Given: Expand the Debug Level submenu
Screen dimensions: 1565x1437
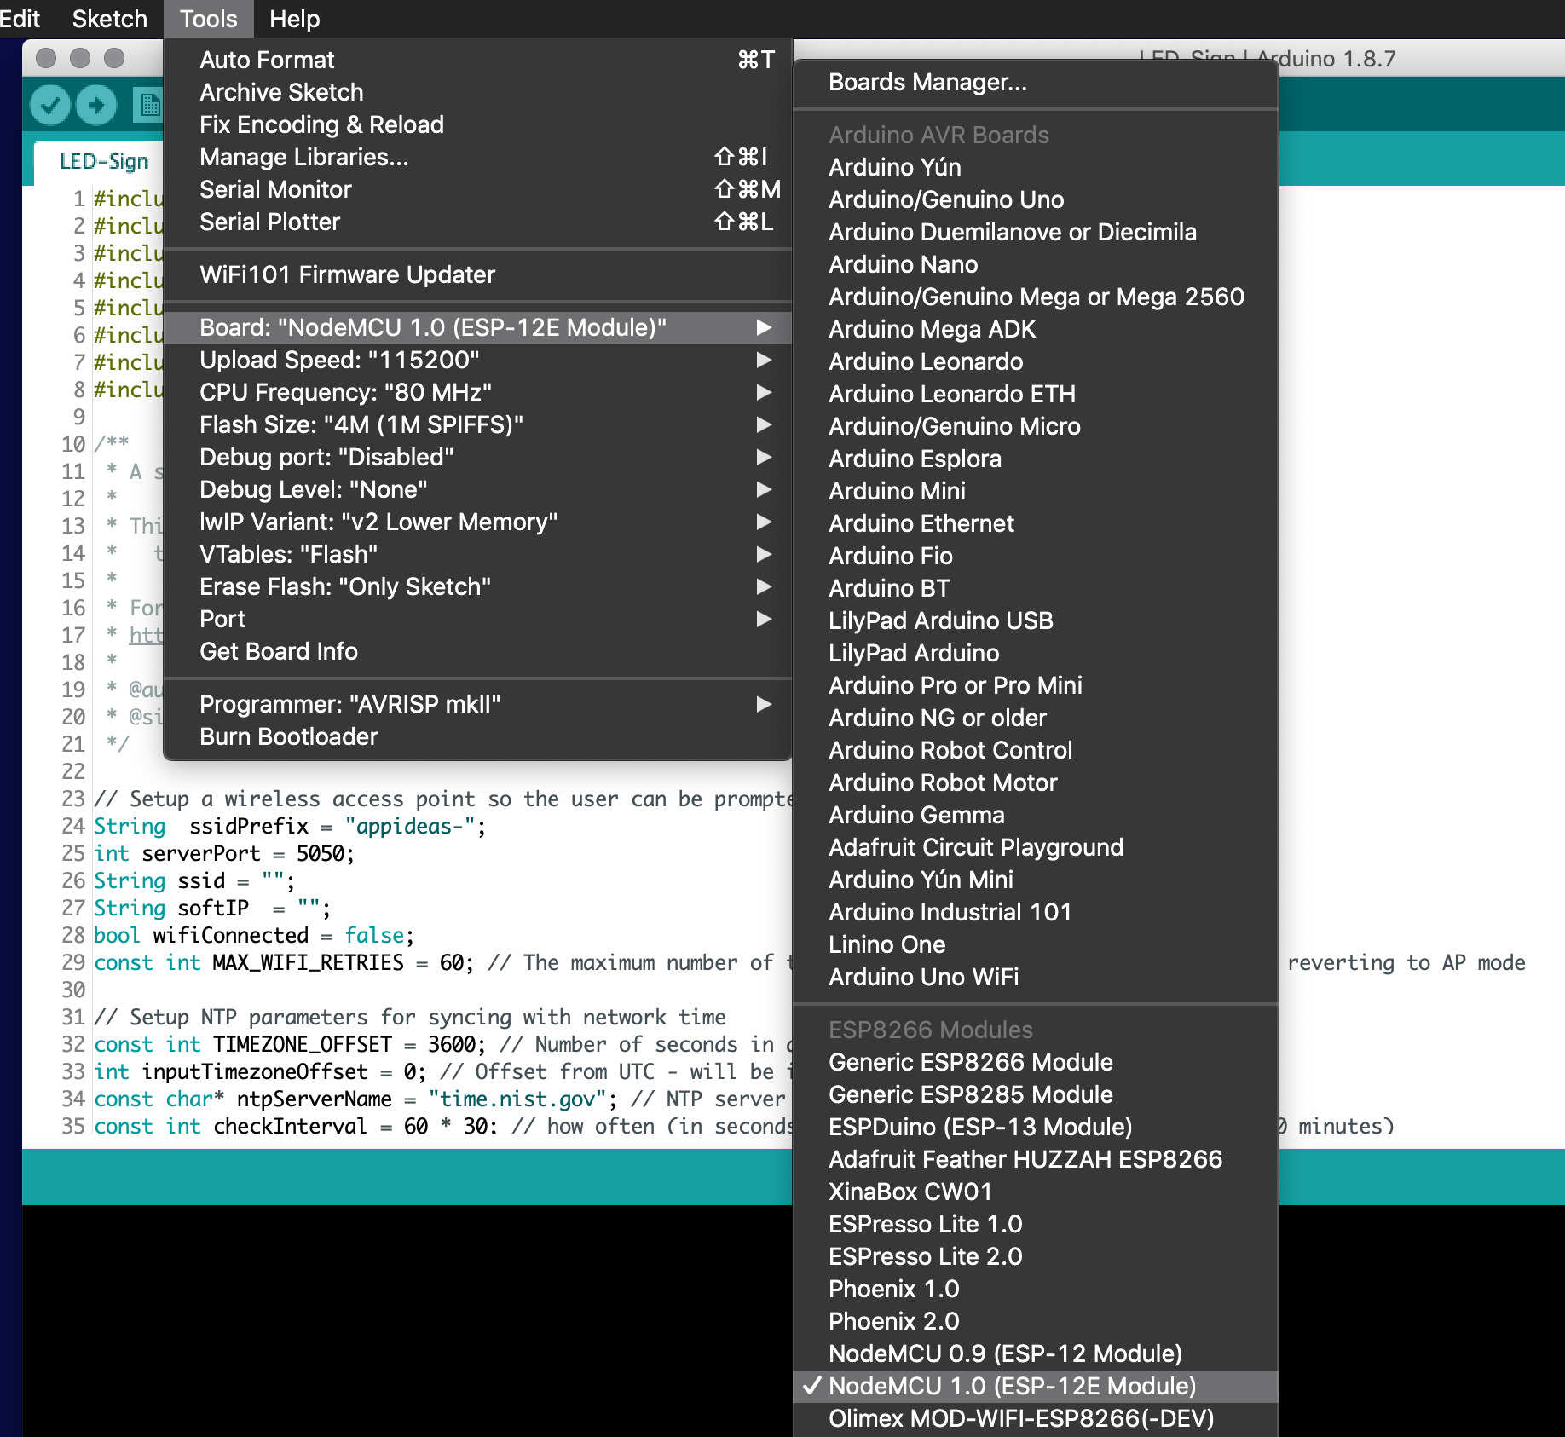Looking at the screenshot, I should pos(314,489).
